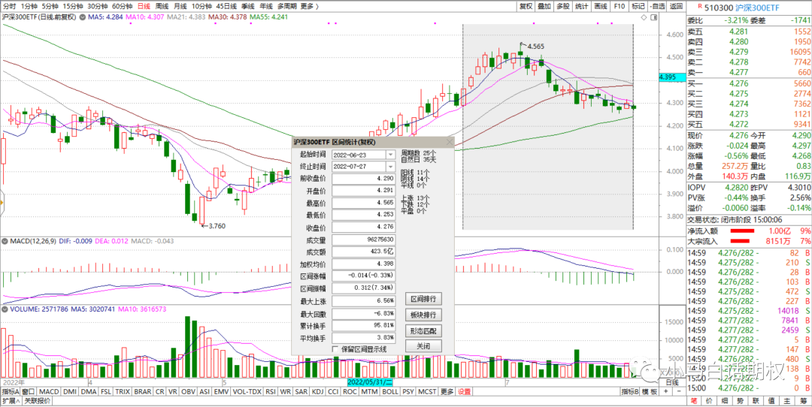Expand the 更多 periods menu
The image size is (812, 407).
pyautogui.click(x=306, y=6)
